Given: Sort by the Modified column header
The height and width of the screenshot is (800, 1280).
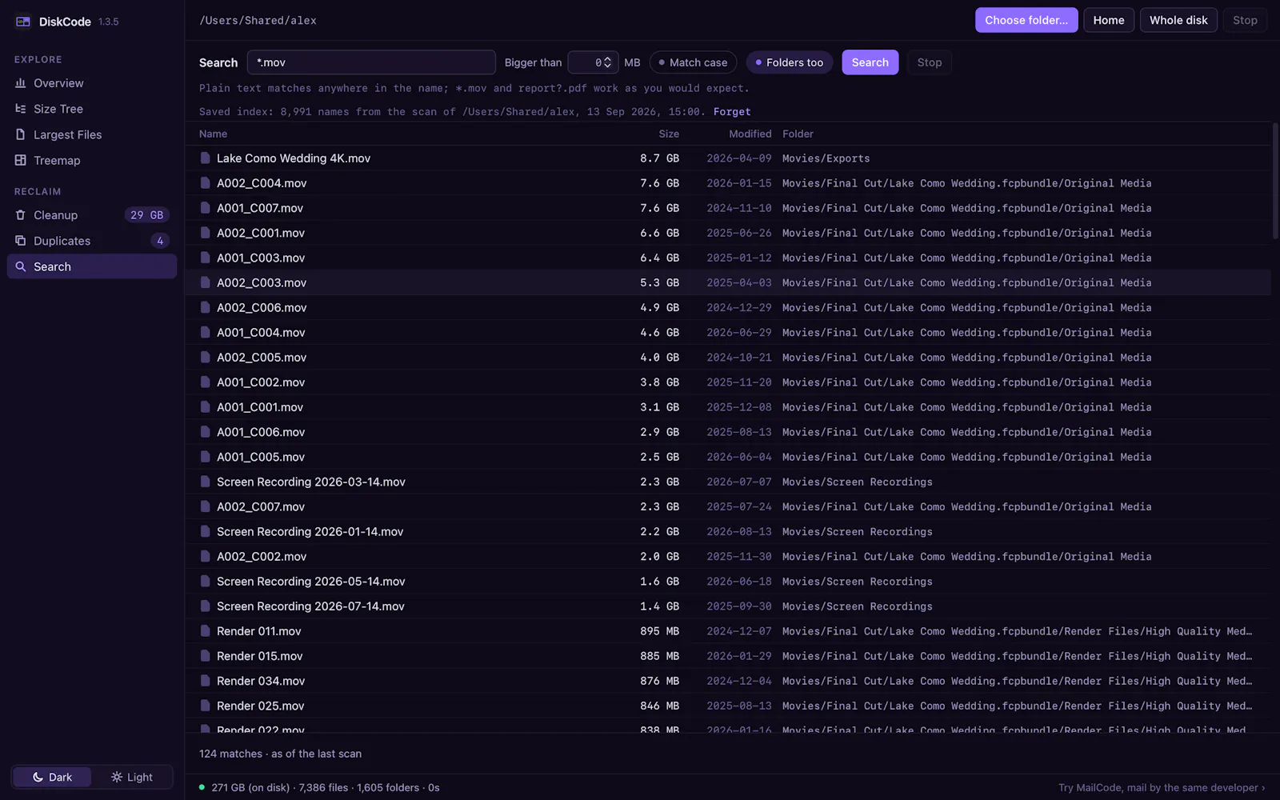Looking at the screenshot, I should [x=750, y=134].
